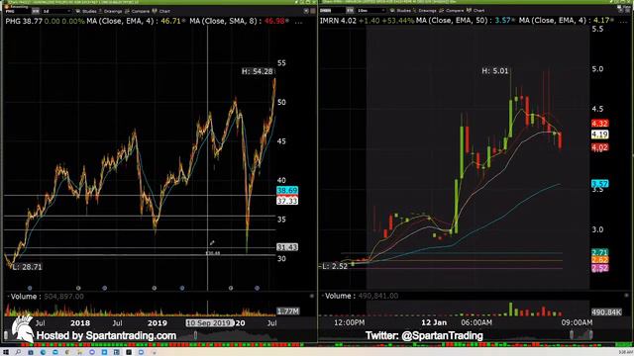The image size is (634, 356).
Task: Grab handle of IMRN time range slider
Action: 572,334
